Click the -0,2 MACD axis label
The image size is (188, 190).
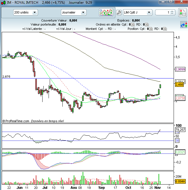point(178,162)
